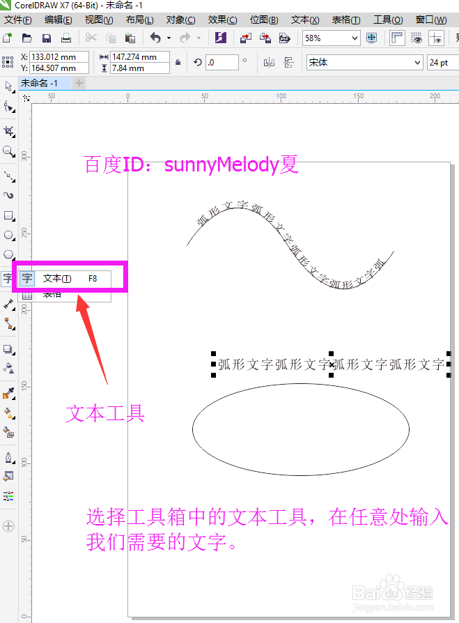Image resolution: width=459 pixels, height=623 pixels.
Task: Select the Crop tool
Action: coord(9,131)
